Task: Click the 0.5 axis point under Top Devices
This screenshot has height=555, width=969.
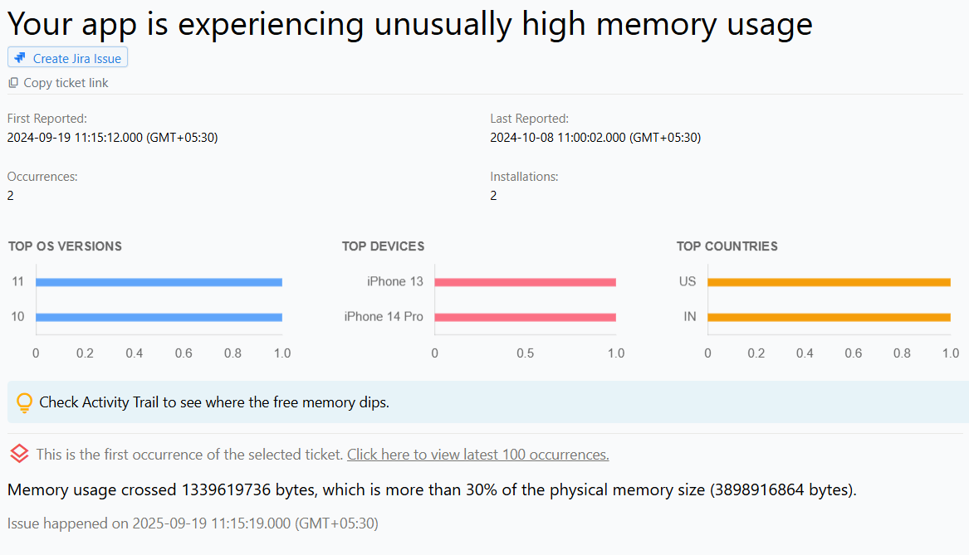Action: point(525,352)
